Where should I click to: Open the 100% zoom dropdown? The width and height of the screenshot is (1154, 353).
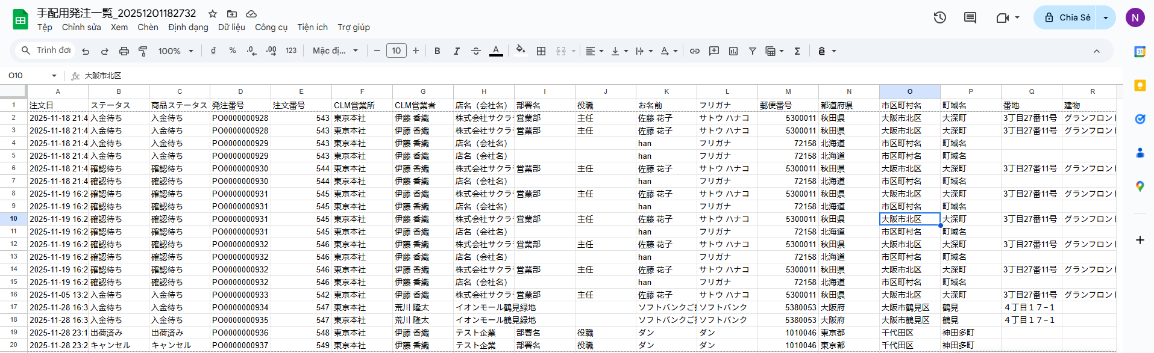(175, 51)
